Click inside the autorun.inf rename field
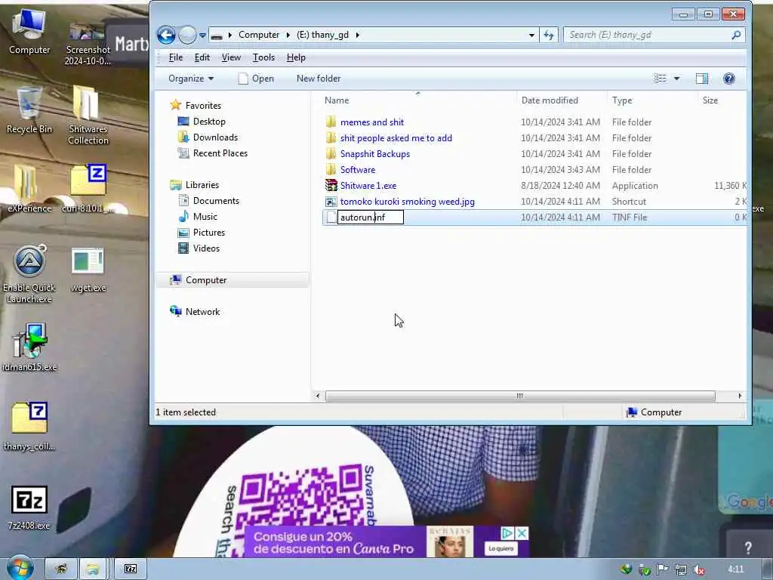The width and height of the screenshot is (773, 580). point(370,217)
